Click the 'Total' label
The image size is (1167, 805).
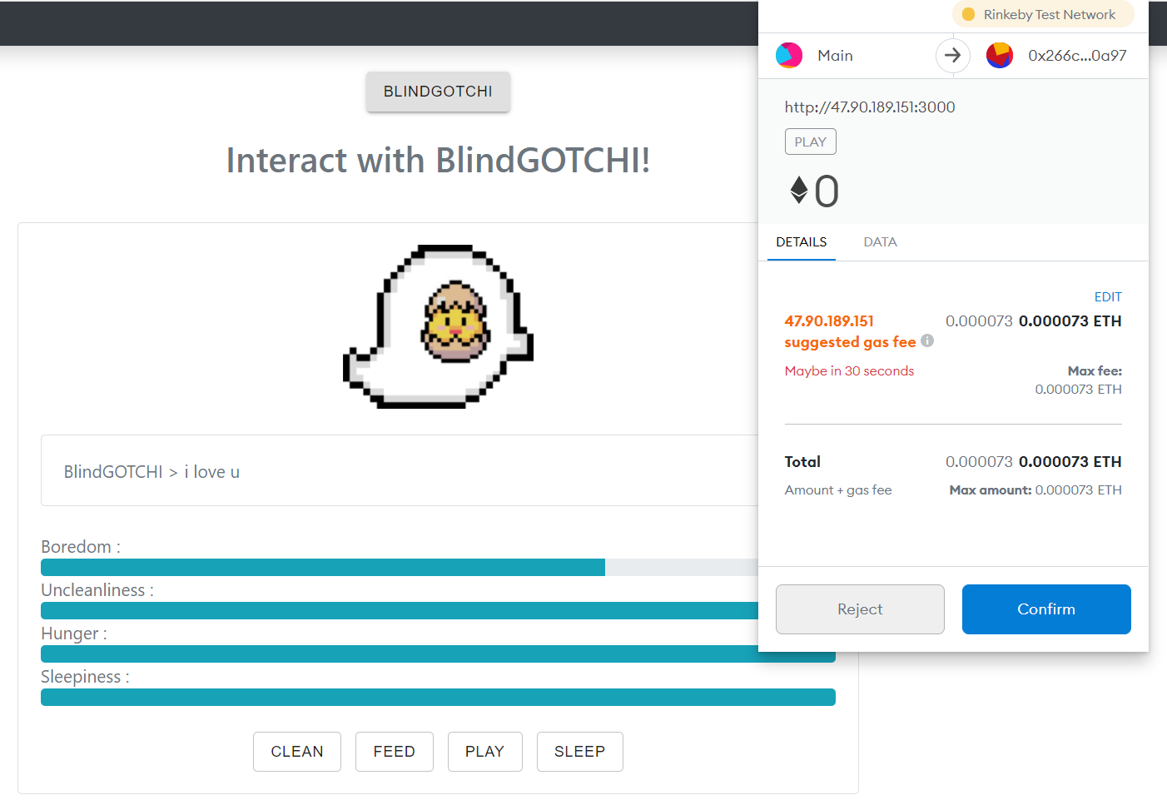click(x=802, y=462)
